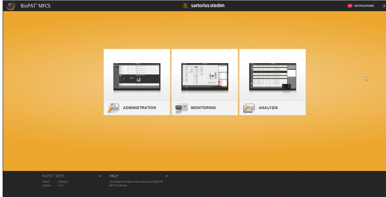Open the round app menu button
This screenshot has height=197, width=386.
coord(11,6)
